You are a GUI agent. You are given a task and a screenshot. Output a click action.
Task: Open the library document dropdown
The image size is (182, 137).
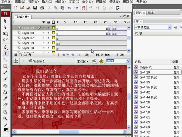tap(170, 27)
